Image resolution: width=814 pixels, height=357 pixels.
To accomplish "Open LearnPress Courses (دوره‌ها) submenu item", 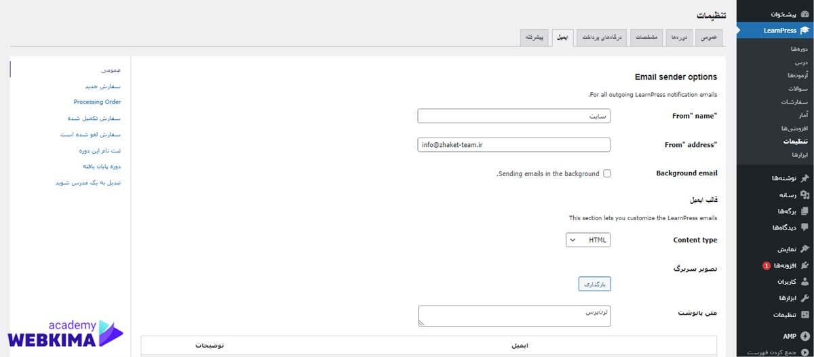I will click(x=798, y=49).
